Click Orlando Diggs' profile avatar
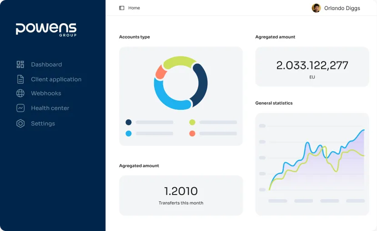Screen dimensions: 377x231 click(x=316, y=8)
